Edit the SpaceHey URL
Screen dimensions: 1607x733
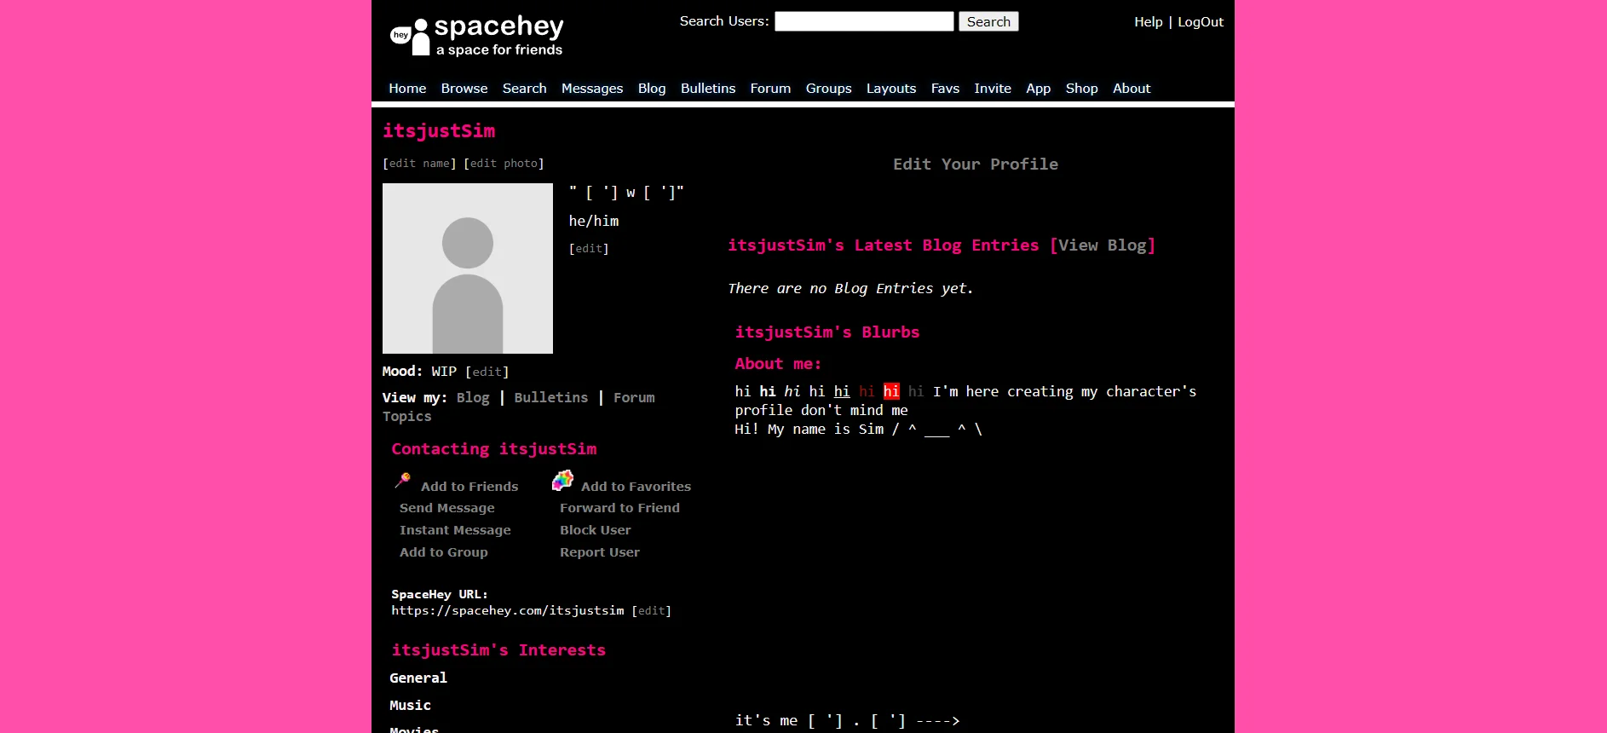(x=651, y=611)
